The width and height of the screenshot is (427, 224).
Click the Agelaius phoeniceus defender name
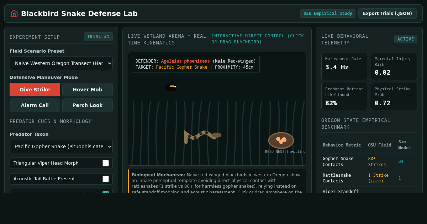185,61
